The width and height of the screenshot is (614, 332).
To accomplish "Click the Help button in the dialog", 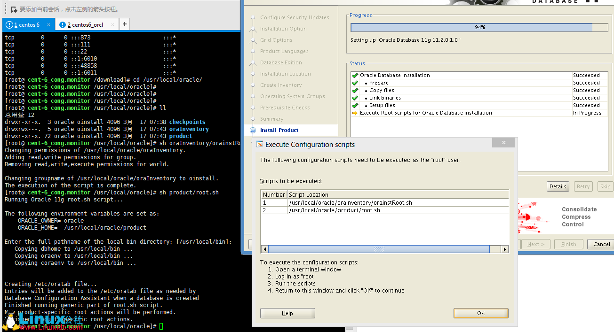I will click(x=287, y=313).
